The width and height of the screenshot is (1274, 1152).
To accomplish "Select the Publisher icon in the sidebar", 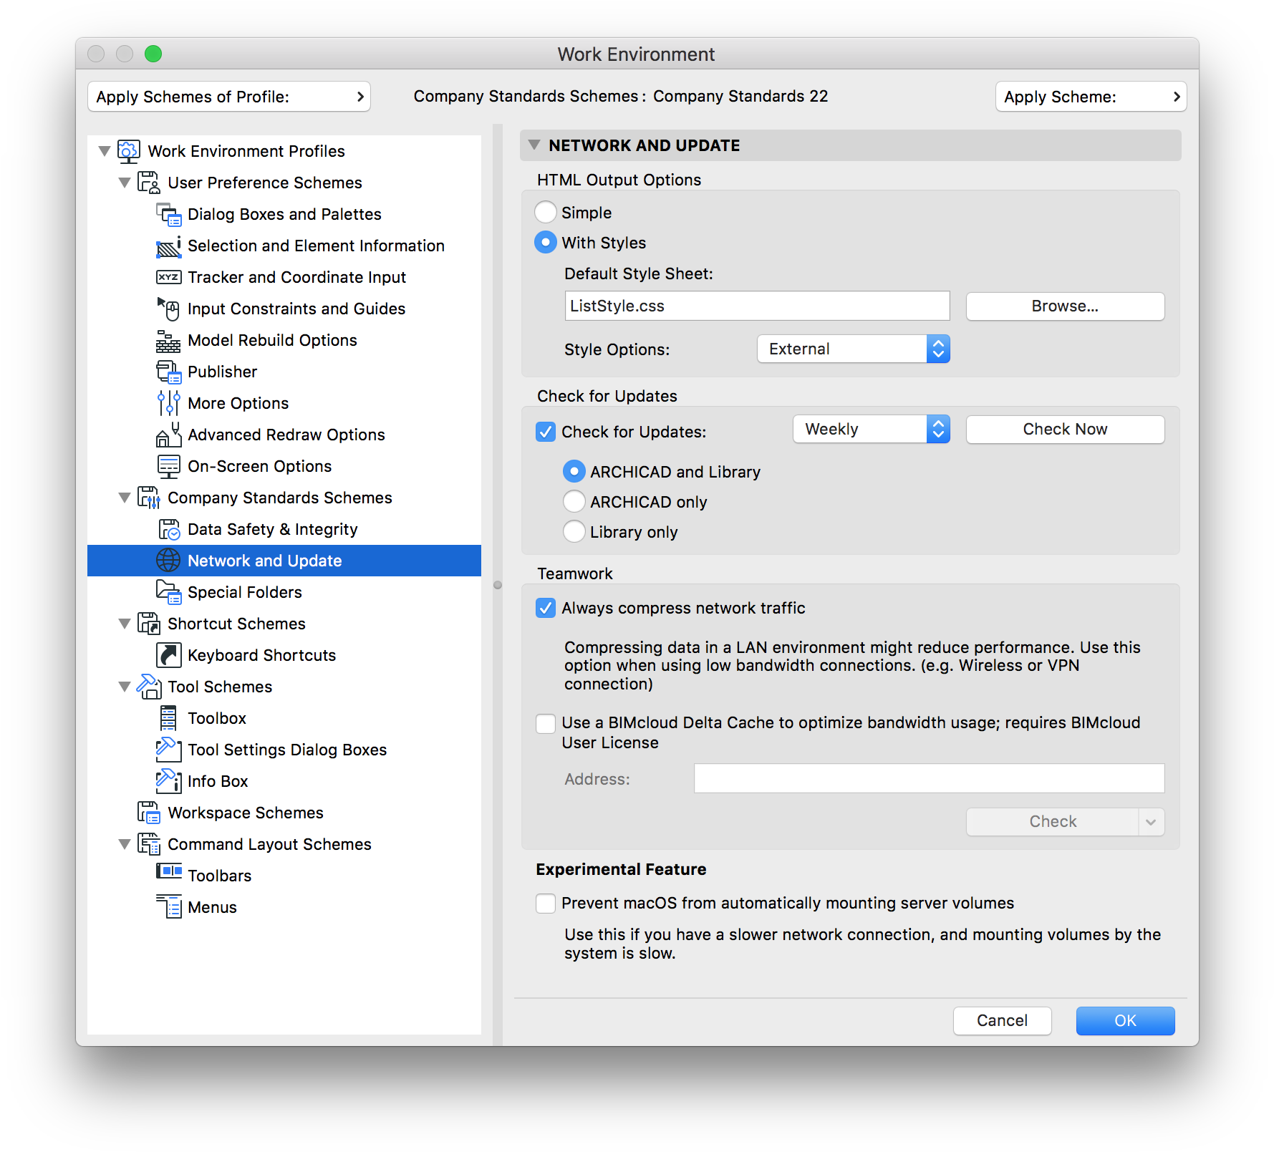I will 169,372.
